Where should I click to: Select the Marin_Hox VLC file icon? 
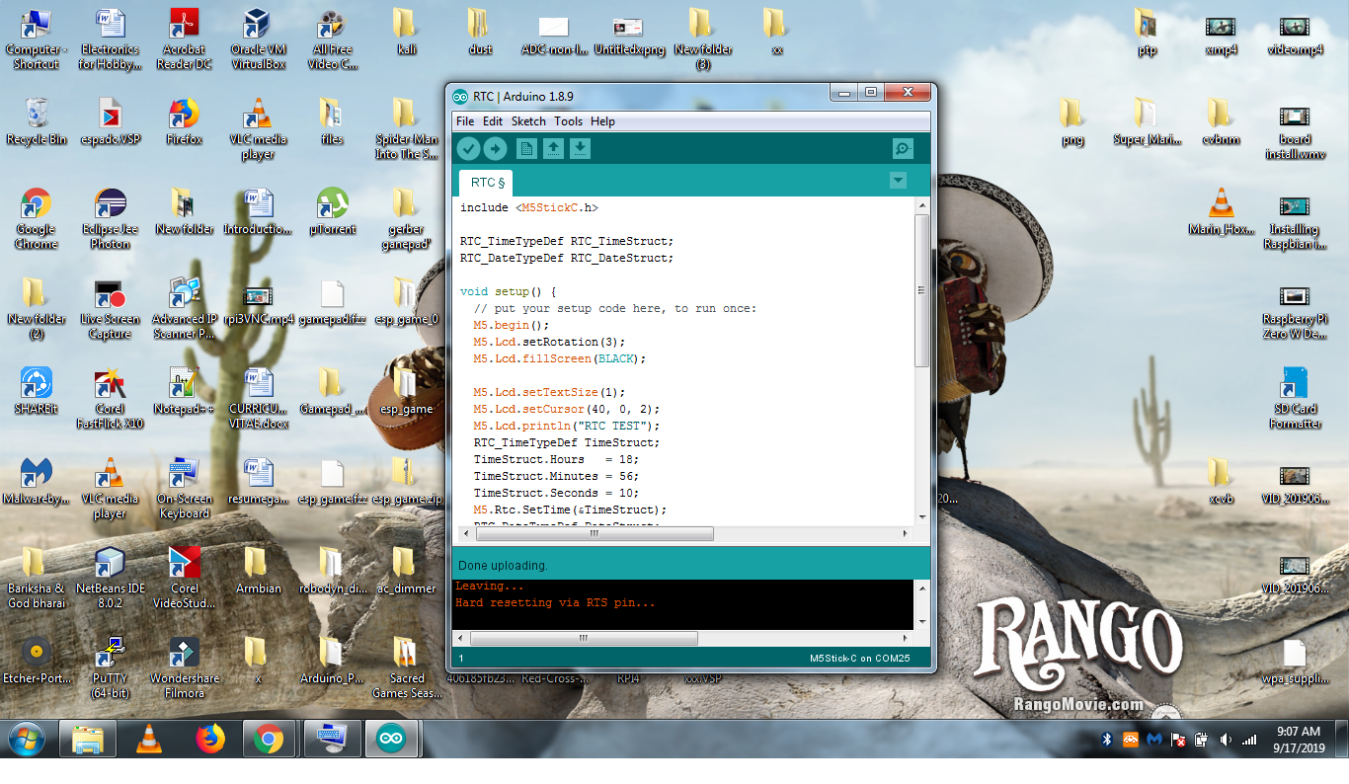click(1221, 211)
